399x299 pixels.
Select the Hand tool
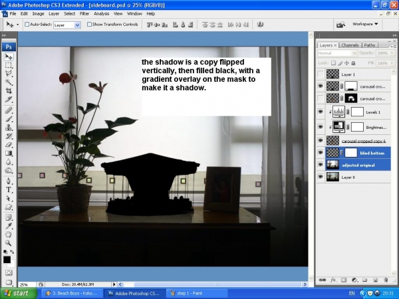click(9, 235)
